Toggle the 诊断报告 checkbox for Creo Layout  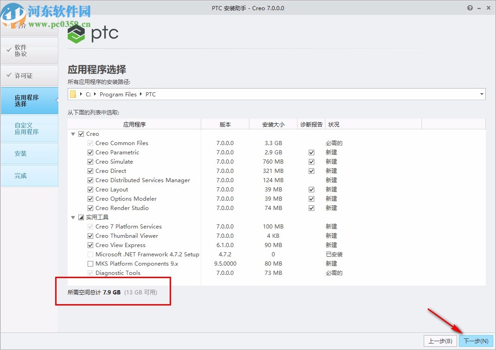pyautogui.click(x=311, y=189)
